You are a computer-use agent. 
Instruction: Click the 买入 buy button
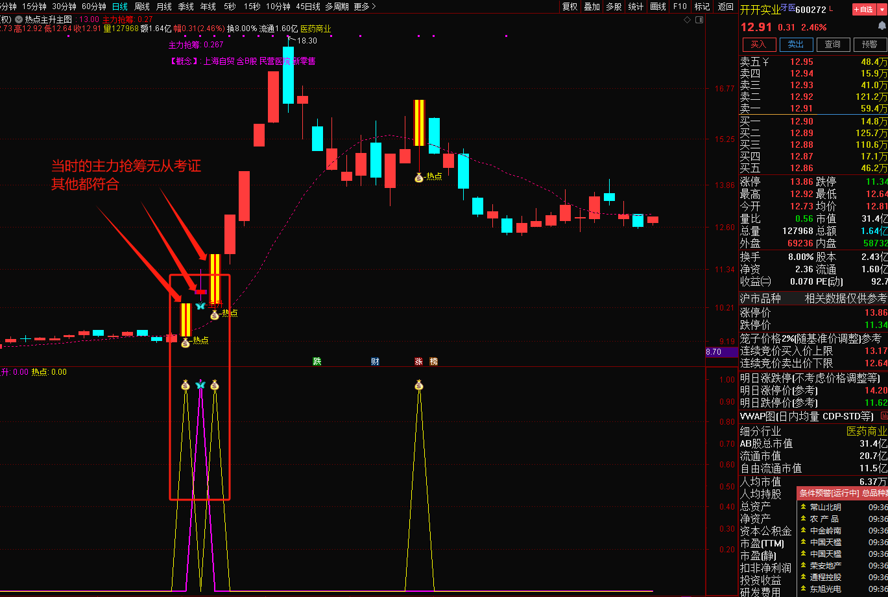pyautogui.click(x=758, y=44)
